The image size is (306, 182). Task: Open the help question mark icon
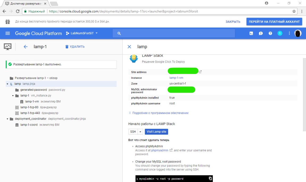270,34
